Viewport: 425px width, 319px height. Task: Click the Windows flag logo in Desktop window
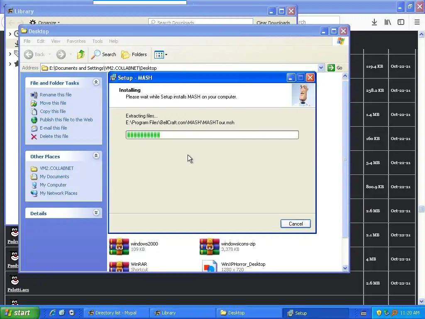[x=340, y=41]
